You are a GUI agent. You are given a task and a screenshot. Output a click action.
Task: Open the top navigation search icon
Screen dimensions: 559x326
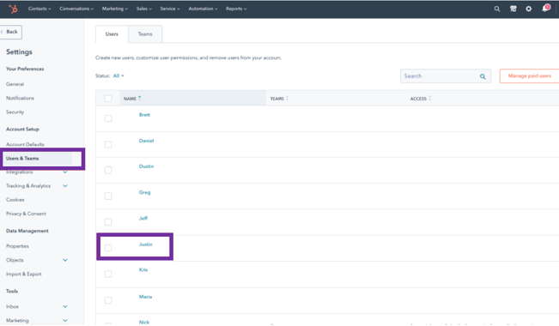pyautogui.click(x=497, y=9)
